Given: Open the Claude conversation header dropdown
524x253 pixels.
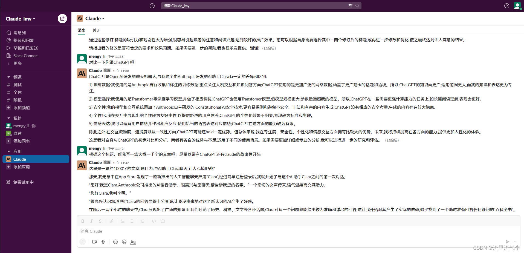Looking at the screenshot, I should [94, 19].
